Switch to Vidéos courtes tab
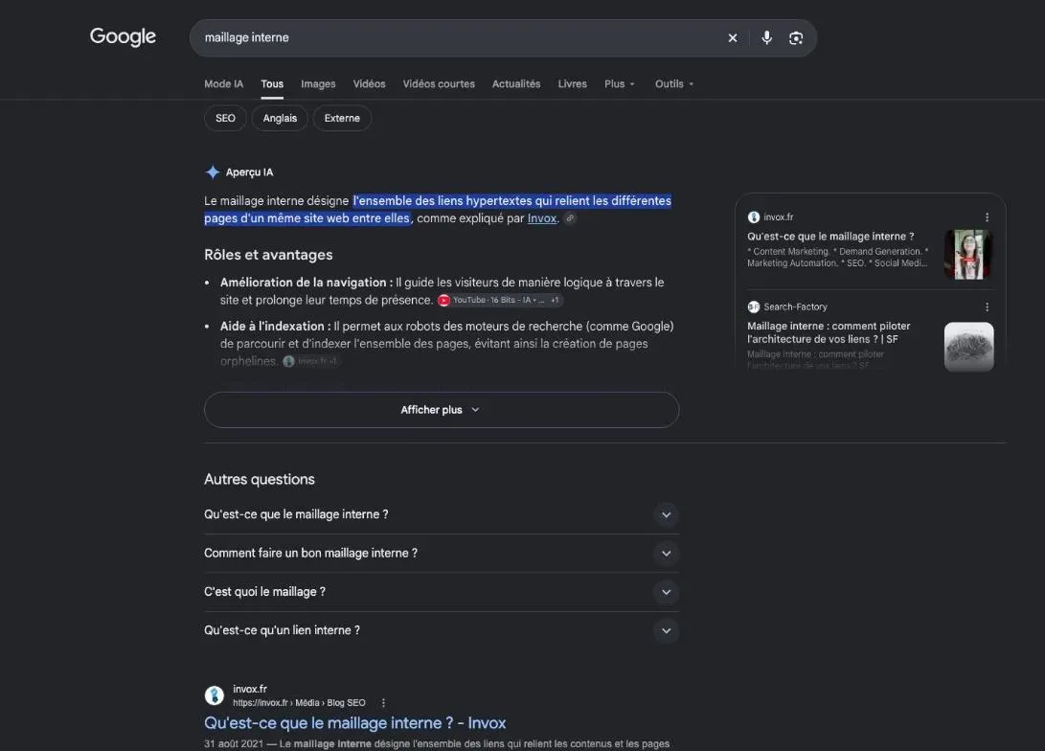The height and width of the screenshot is (751, 1045). coord(439,84)
